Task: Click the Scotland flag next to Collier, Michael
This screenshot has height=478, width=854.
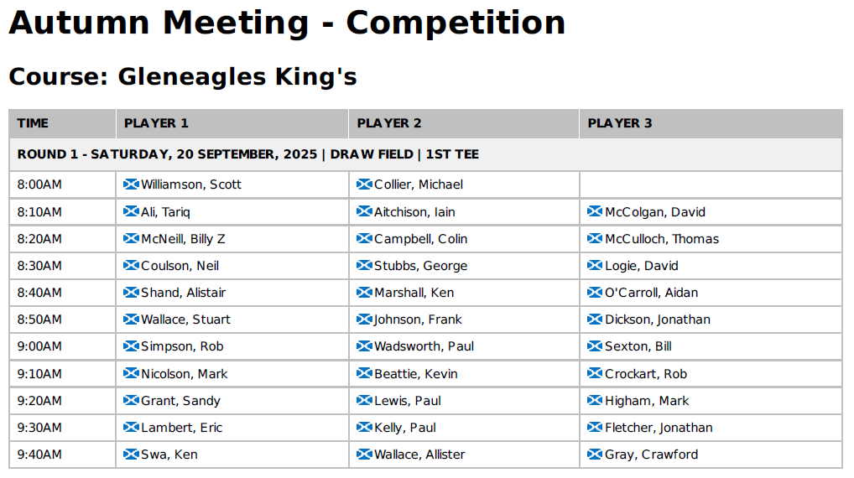Action: pos(364,184)
